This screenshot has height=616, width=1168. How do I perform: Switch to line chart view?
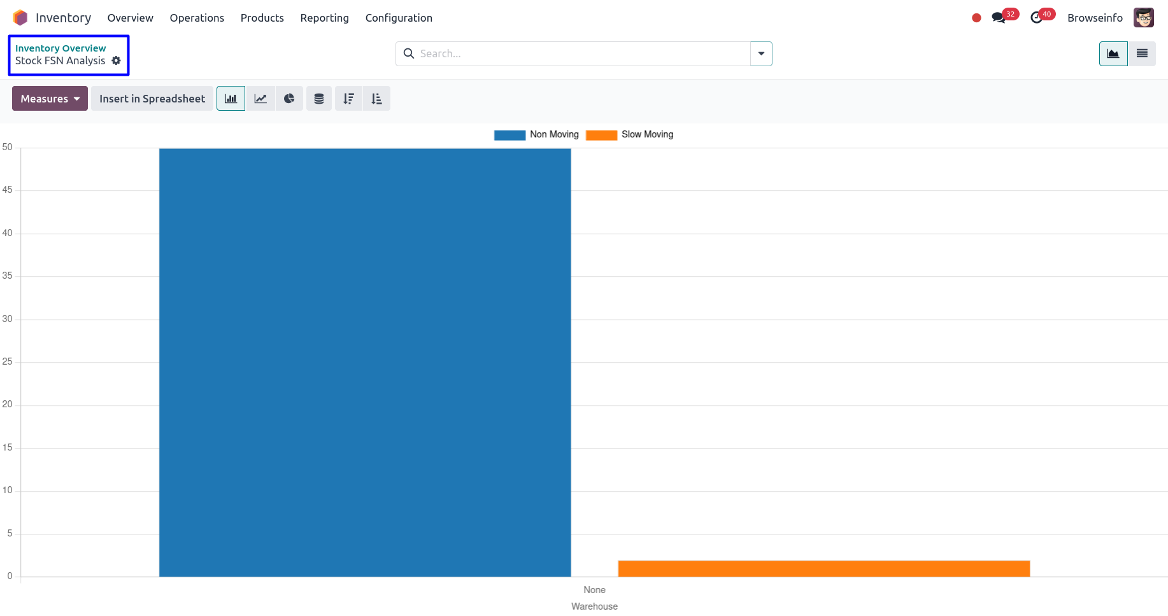click(260, 99)
